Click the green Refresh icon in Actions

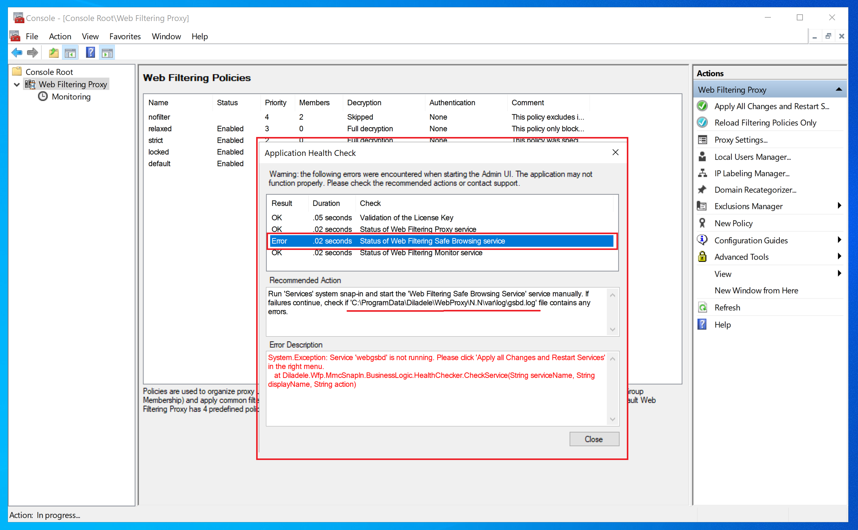coord(702,307)
